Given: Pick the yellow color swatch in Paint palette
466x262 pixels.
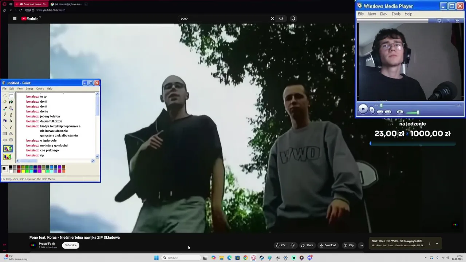Looking at the screenshot, I should (23, 171).
